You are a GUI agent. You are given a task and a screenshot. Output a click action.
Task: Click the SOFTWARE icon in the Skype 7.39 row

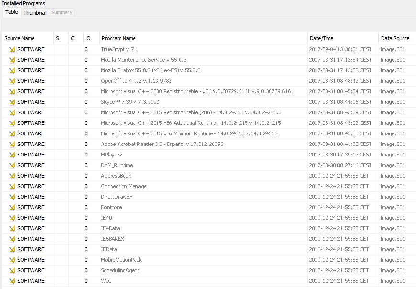(12, 102)
